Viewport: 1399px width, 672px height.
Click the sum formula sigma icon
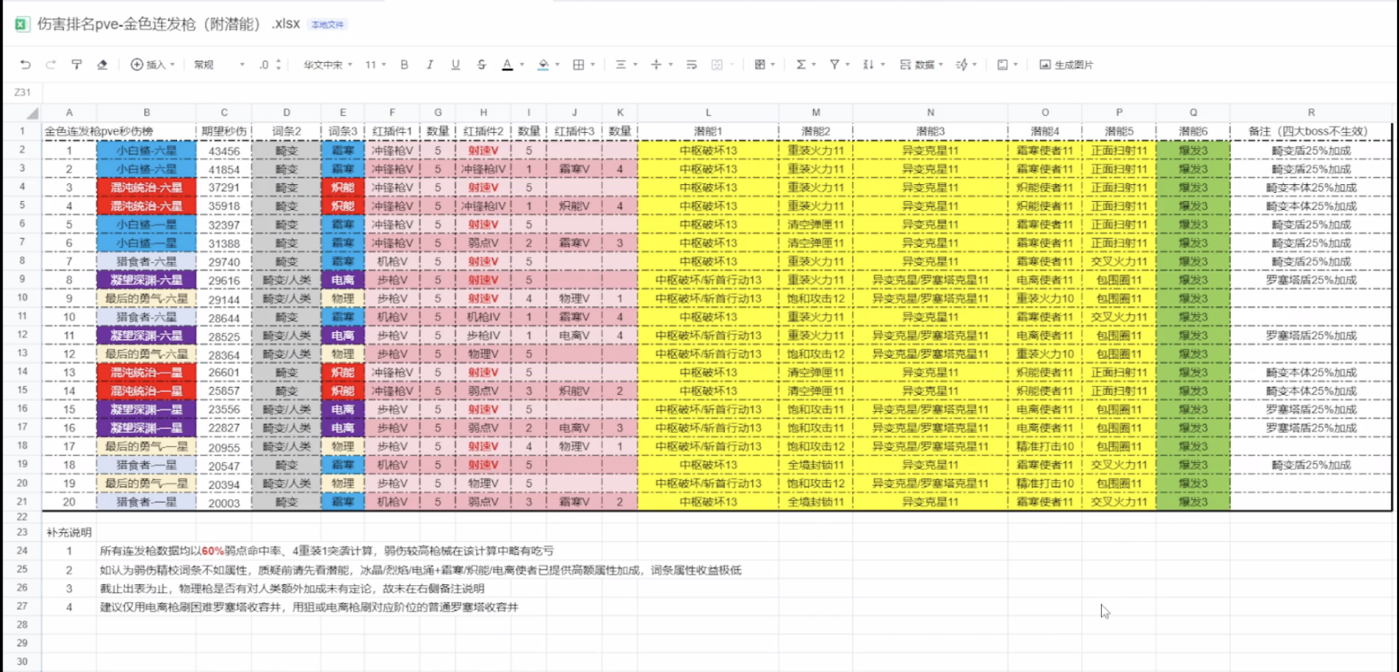(x=800, y=65)
